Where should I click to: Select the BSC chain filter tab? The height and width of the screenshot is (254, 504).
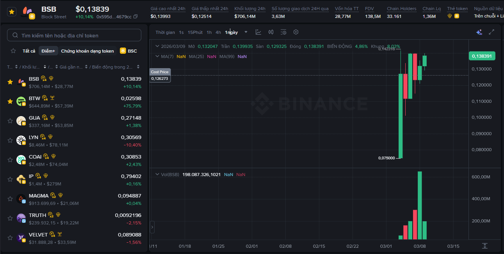(128, 51)
